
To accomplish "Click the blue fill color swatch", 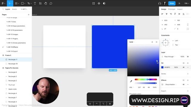I will point(162,67).
